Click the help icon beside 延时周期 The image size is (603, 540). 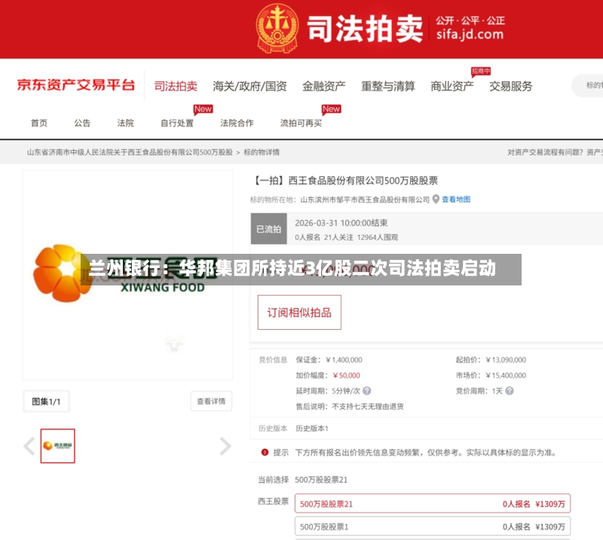pos(367,391)
